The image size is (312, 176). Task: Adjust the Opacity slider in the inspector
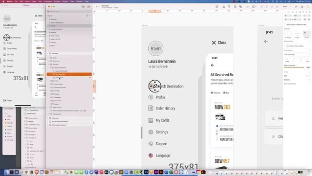coord(294,67)
